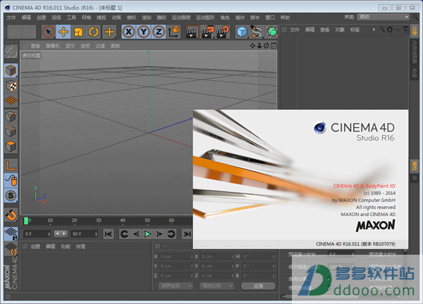
Task: Toggle Snap magnet icon
Action: pos(11,215)
